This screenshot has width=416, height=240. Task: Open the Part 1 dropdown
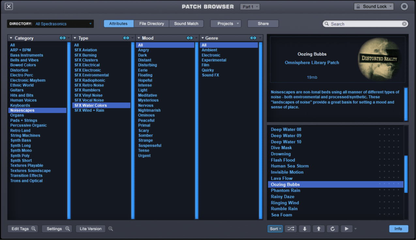[250, 7]
